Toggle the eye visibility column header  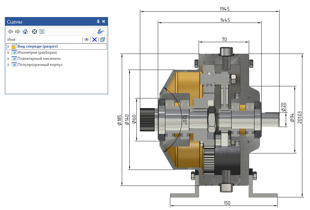tap(86, 40)
